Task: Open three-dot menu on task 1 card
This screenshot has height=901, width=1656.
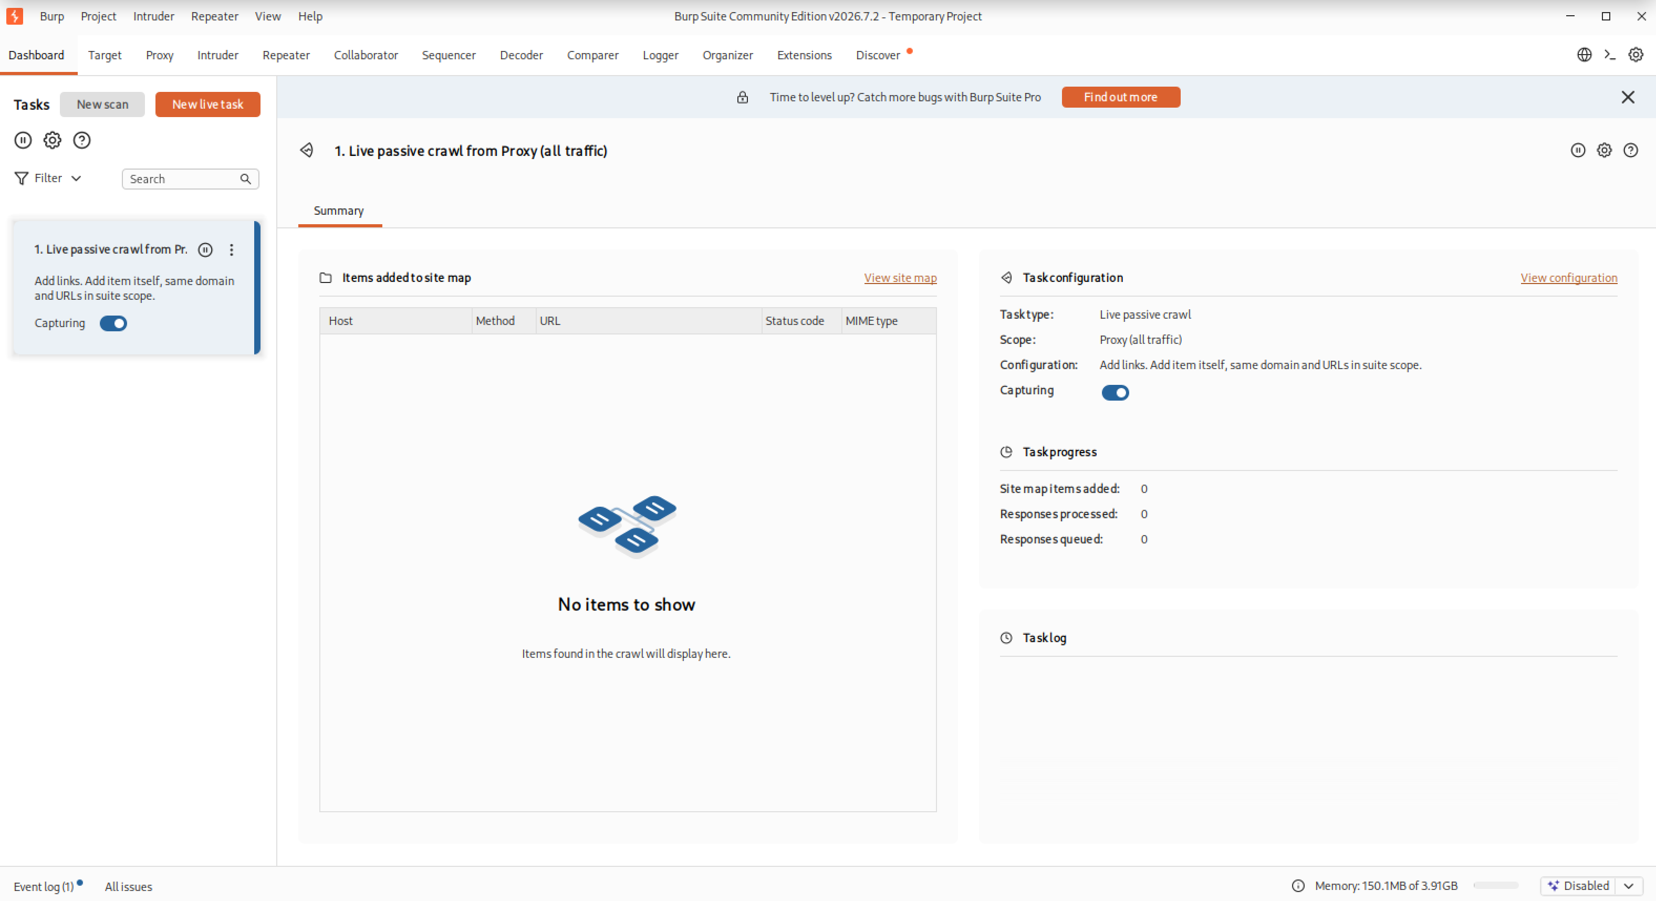Action: 232,250
